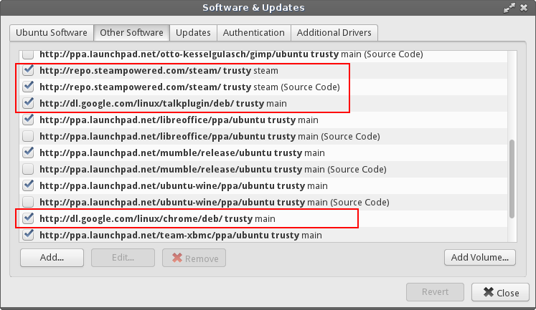Uncheck libreoffice PPA main checkbox
The image size is (536, 310).
pos(28,120)
